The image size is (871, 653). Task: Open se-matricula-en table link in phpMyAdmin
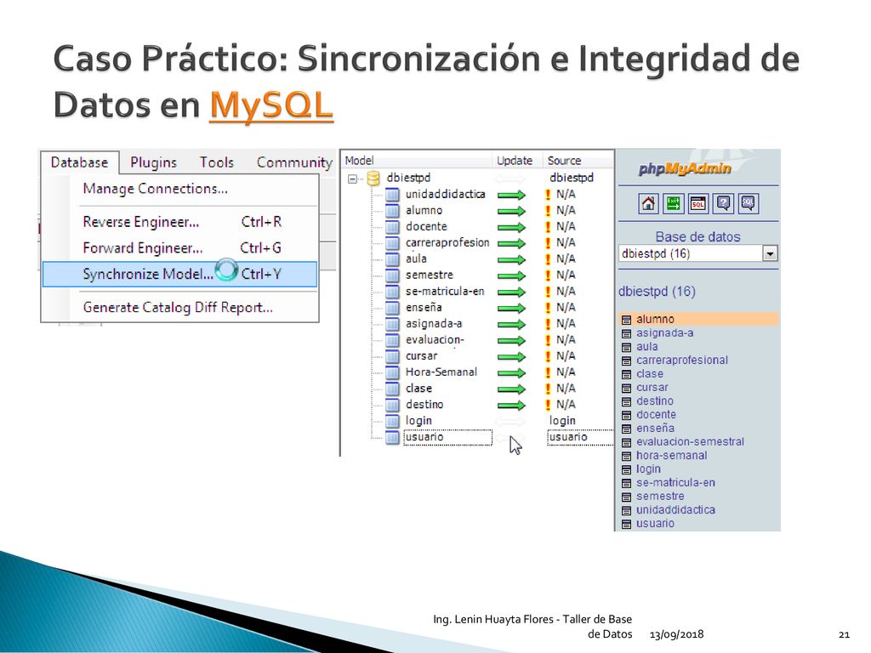[675, 483]
